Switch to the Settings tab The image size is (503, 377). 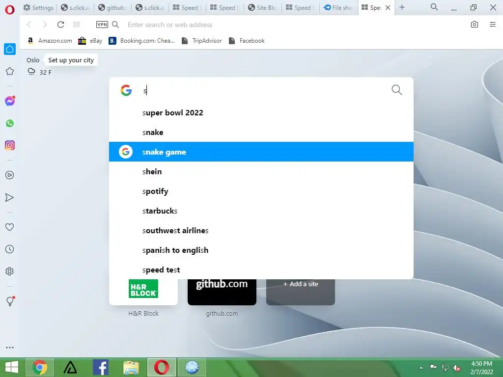38,7
